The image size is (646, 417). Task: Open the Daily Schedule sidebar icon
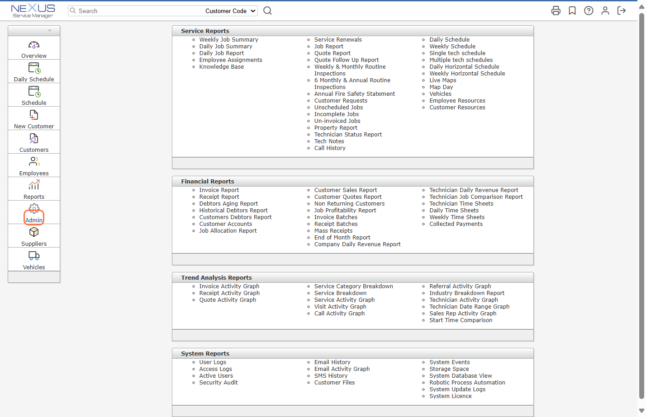34,68
